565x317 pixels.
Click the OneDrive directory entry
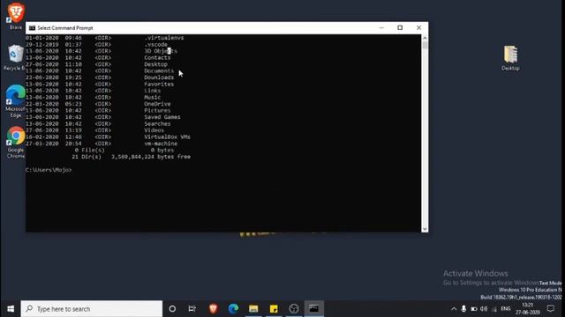click(x=157, y=104)
